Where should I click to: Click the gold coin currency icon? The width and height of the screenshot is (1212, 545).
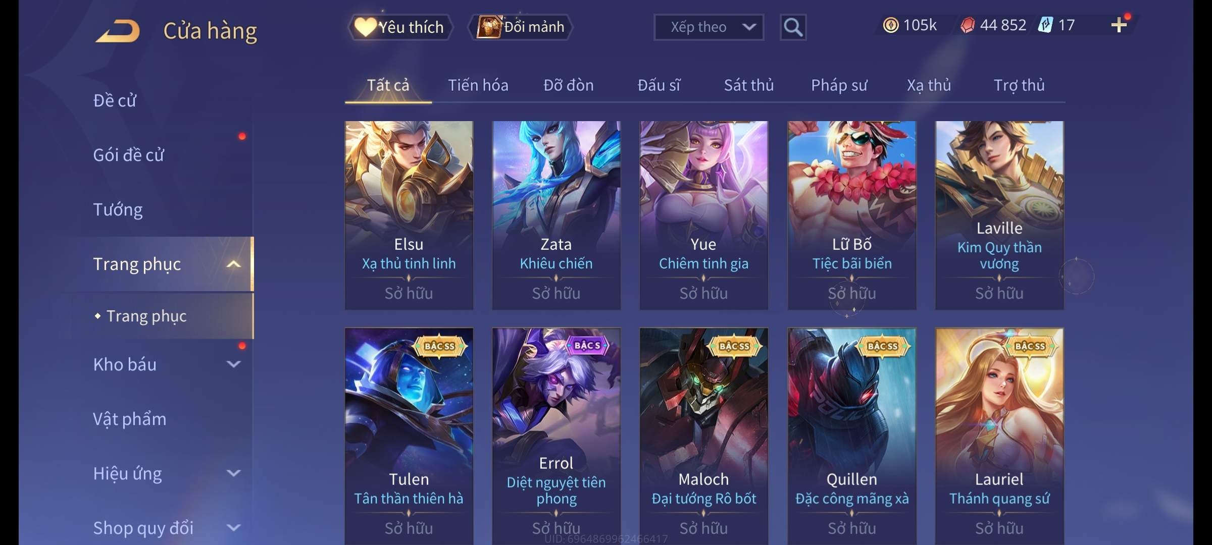pyautogui.click(x=891, y=25)
